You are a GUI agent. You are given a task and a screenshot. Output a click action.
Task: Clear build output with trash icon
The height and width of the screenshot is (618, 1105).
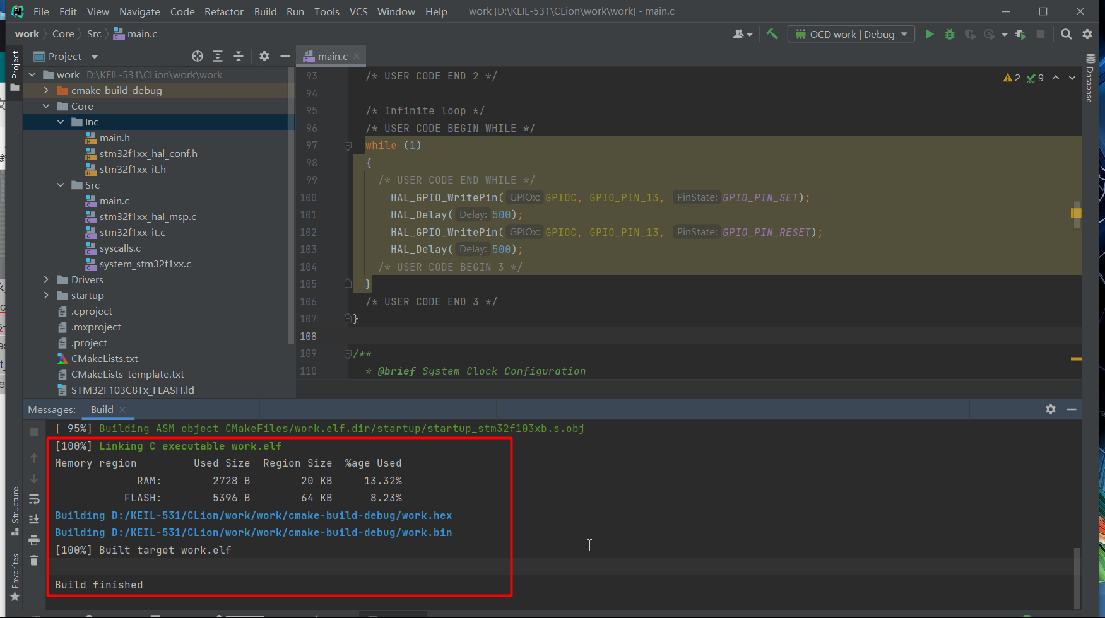(x=34, y=560)
